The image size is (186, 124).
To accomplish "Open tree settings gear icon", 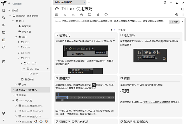I will tap(46, 121).
